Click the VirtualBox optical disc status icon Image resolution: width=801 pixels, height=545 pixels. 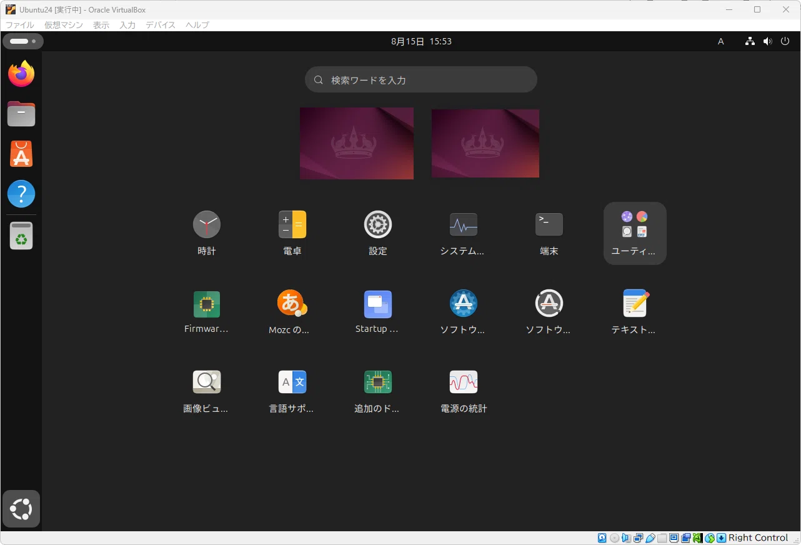pyautogui.click(x=614, y=538)
